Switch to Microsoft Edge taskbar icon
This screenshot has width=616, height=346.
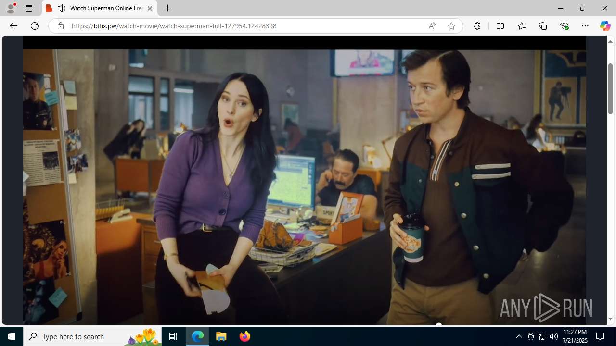(198, 336)
